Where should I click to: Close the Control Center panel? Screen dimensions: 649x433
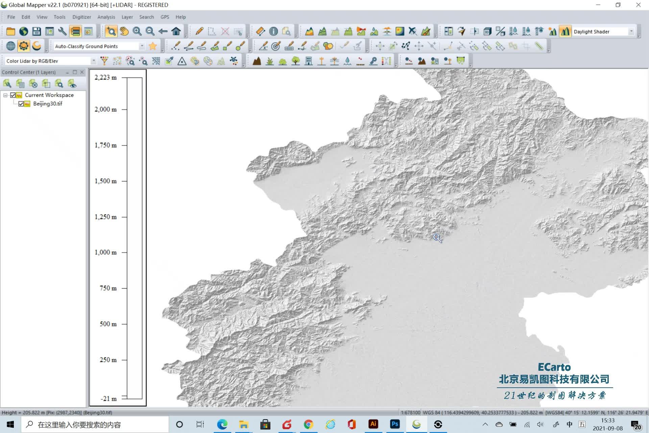coord(82,72)
